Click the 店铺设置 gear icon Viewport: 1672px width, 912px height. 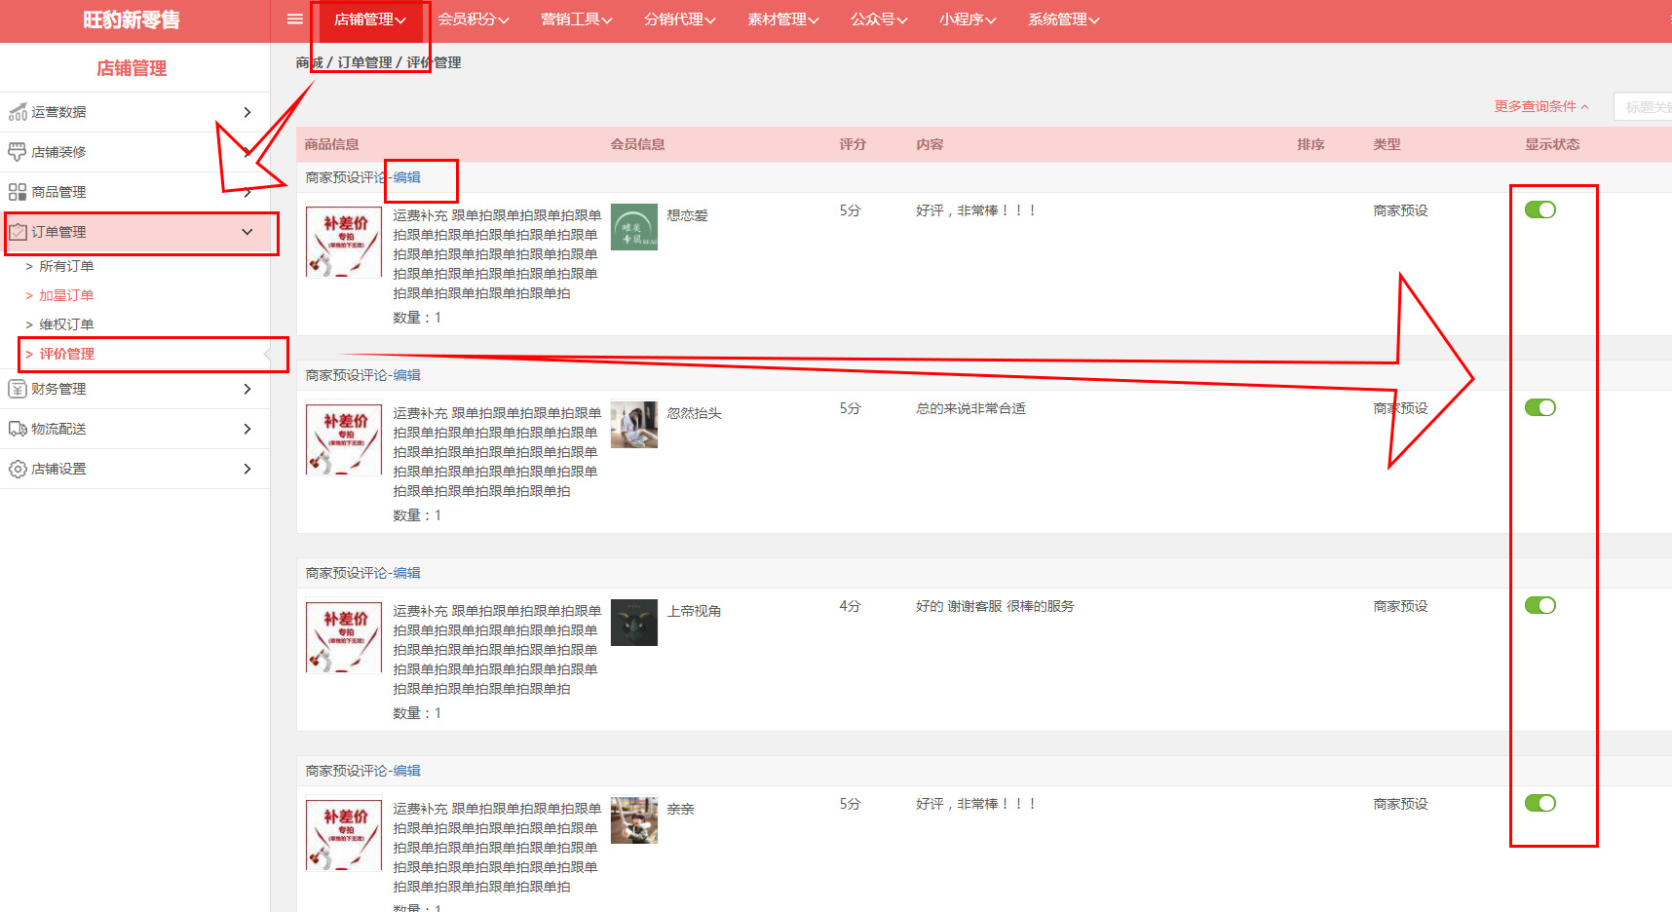tap(18, 469)
